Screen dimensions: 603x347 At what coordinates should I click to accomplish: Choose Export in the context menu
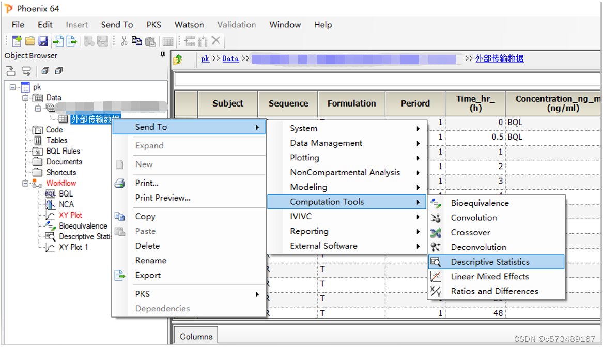148,276
